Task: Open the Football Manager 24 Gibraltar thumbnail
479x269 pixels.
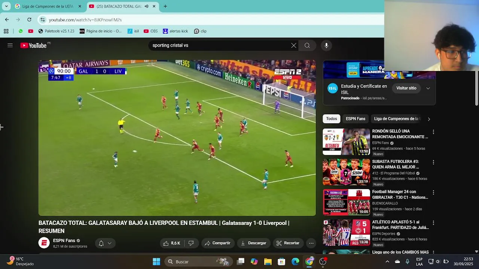Action: pyautogui.click(x=347, y=202)
